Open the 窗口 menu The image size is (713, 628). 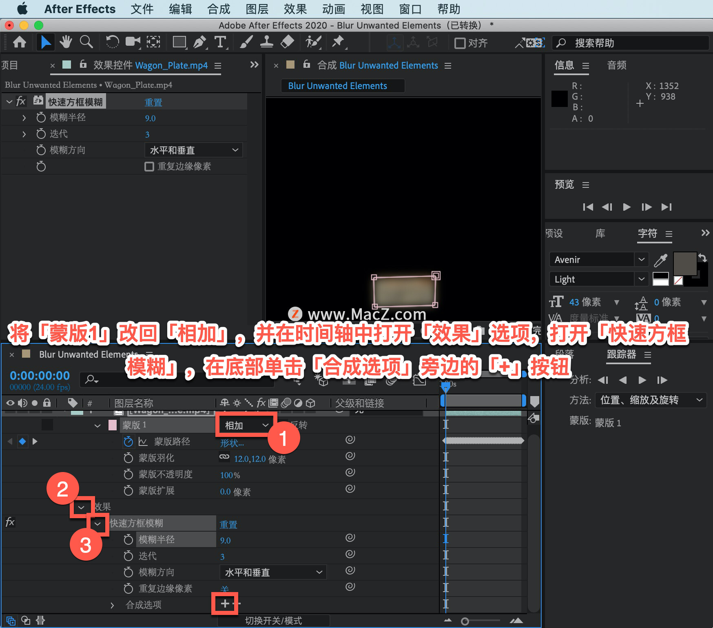coord(410,9)
